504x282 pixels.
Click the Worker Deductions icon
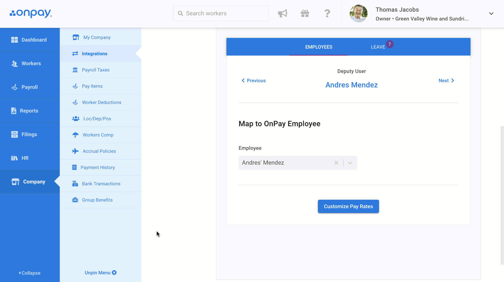click(x=75, y=102)
